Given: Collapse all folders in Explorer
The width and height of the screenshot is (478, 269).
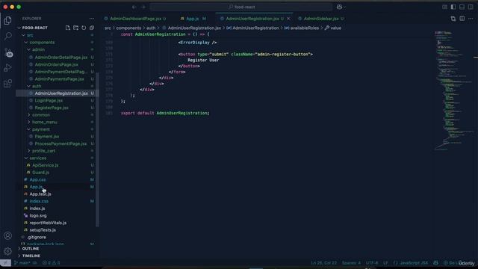Looking at the screenshot, I should 92,28.
